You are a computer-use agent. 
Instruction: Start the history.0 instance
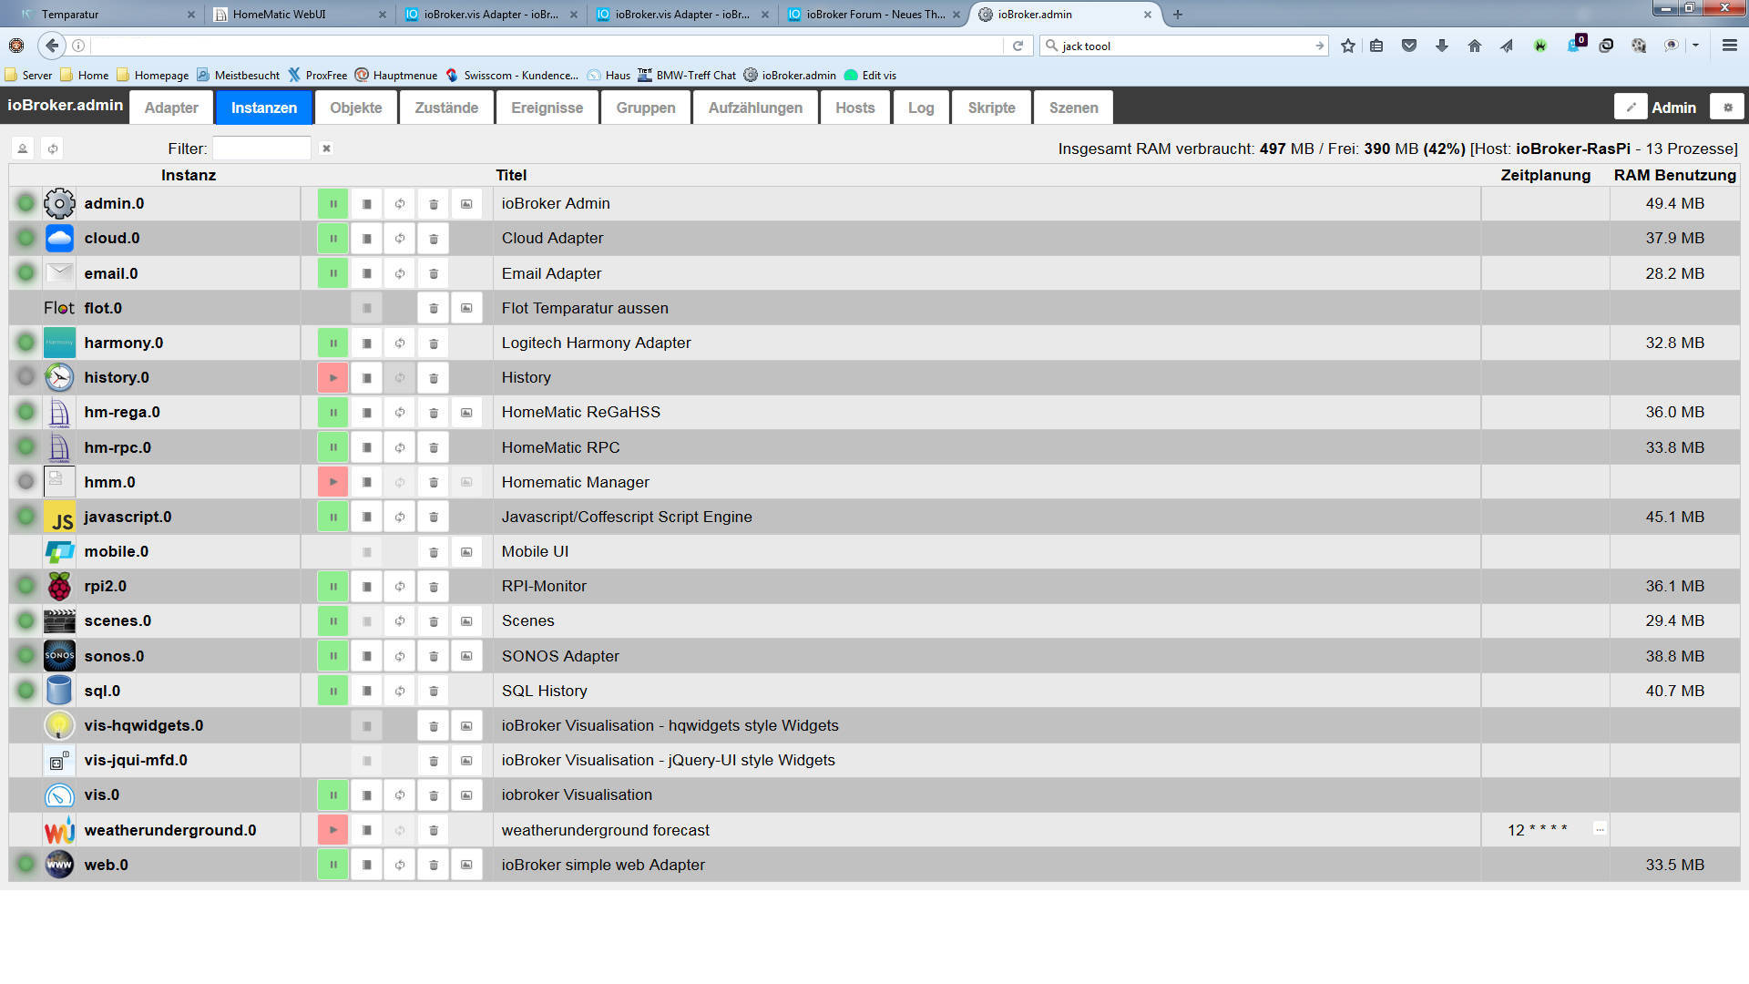click(332, 377)
